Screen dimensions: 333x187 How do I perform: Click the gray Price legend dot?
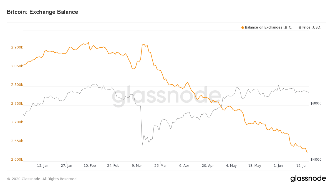click(x=300, y=27)
